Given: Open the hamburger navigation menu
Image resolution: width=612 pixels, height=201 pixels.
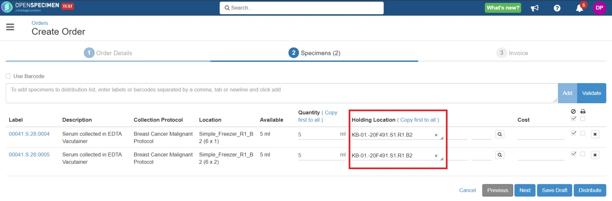Looking at the screenshot, I should coord(10,27).
